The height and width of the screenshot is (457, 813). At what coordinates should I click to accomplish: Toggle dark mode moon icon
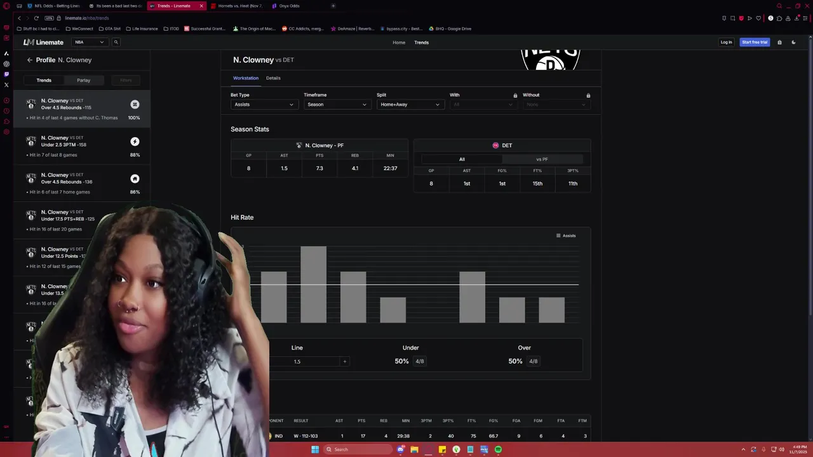[x=793, y=42]
